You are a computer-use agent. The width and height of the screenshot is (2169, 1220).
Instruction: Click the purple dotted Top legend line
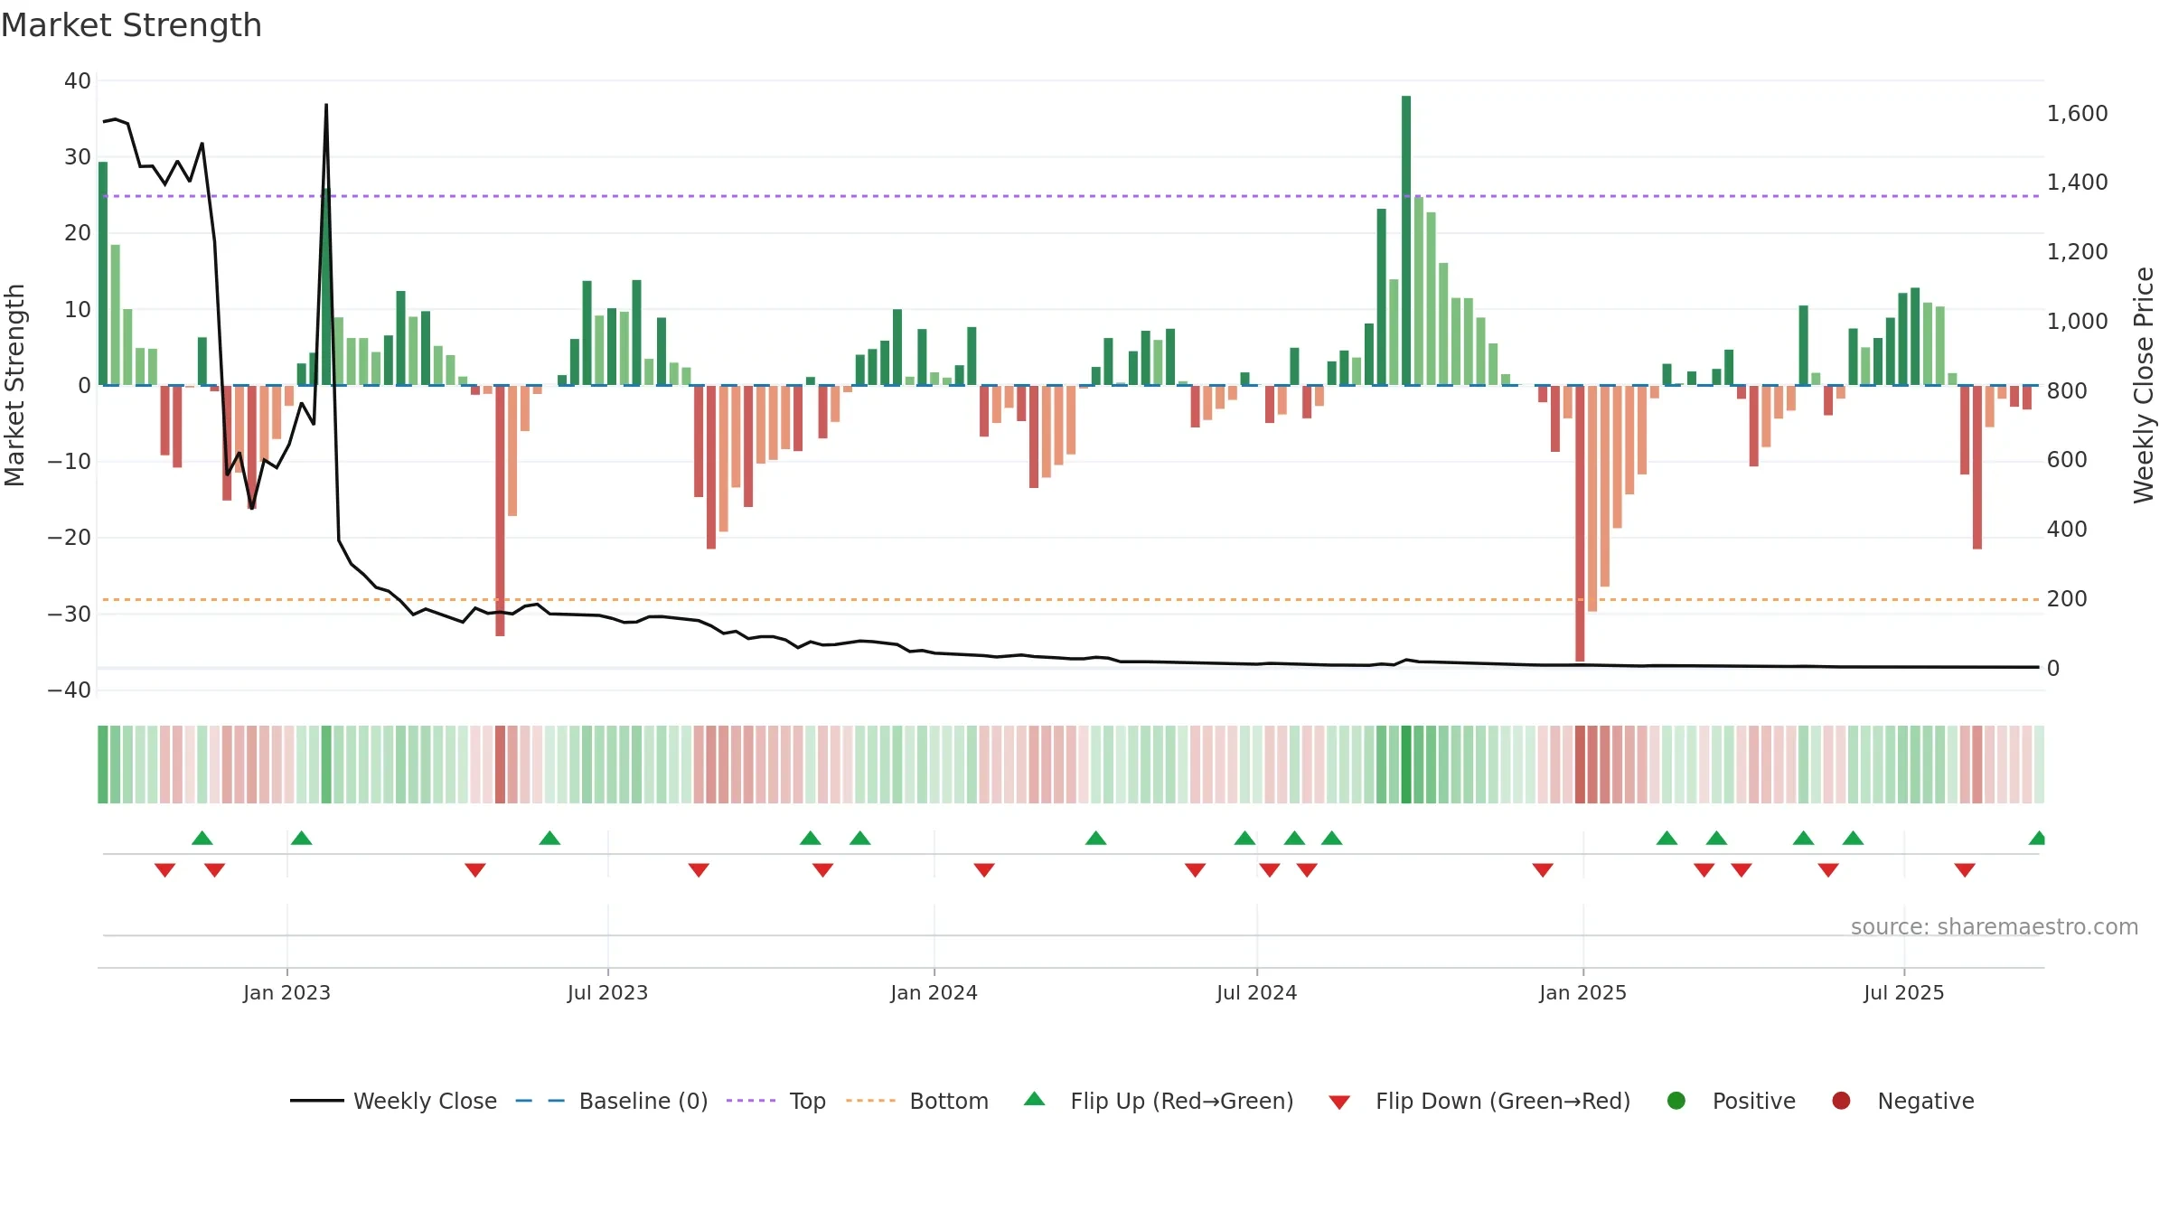(x=751, y=1101)
